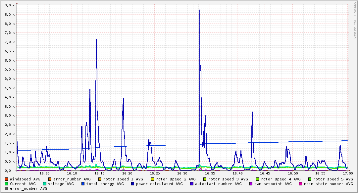Click the Windspeed AVG red legend swatch
Image resolution: width=358 pixels, height=193 pixels.
[x=6, y=179]
